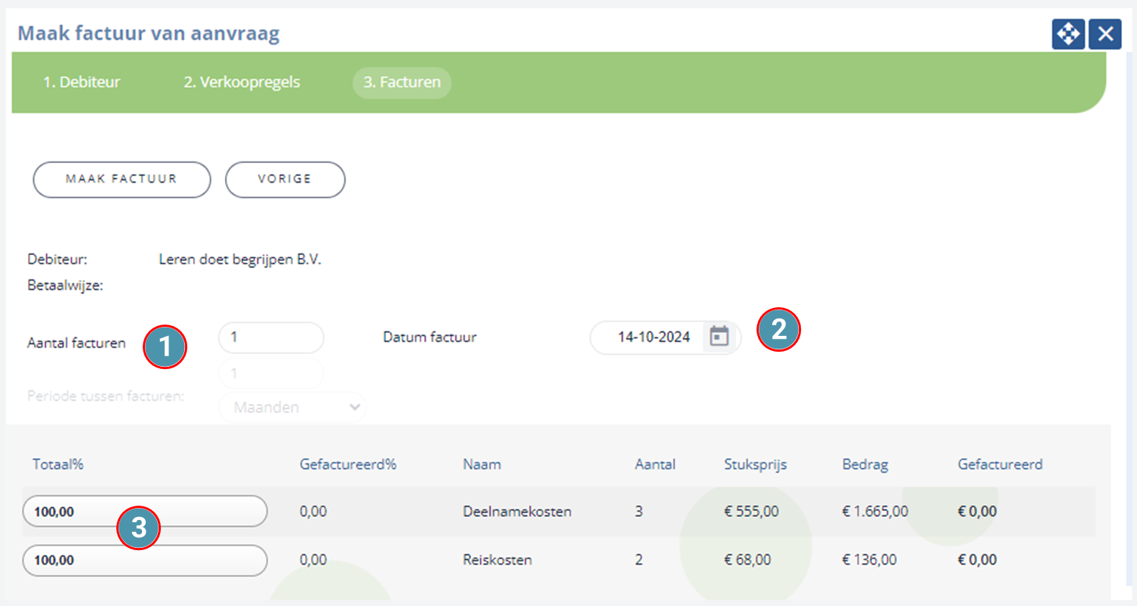Edit Totaal% field for Deelnamekosten
Image resolution: width=1137 pixels, height=606 pixels.
coord(145,512)
